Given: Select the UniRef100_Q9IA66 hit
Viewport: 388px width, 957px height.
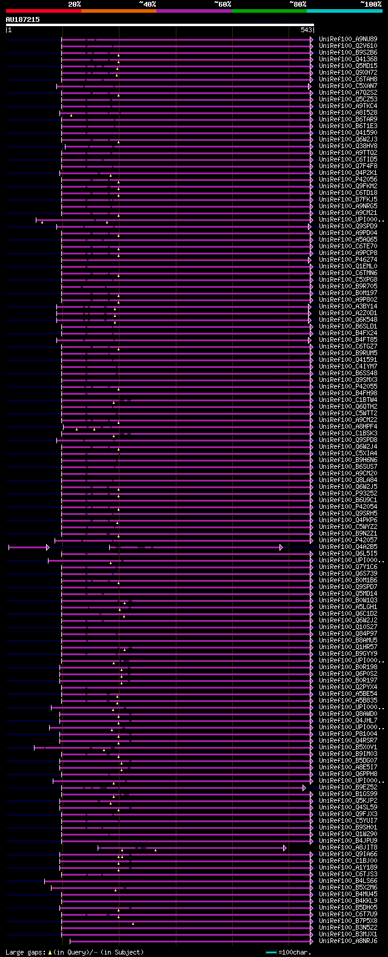Looking at the screenshot, I should click(348, 854).
